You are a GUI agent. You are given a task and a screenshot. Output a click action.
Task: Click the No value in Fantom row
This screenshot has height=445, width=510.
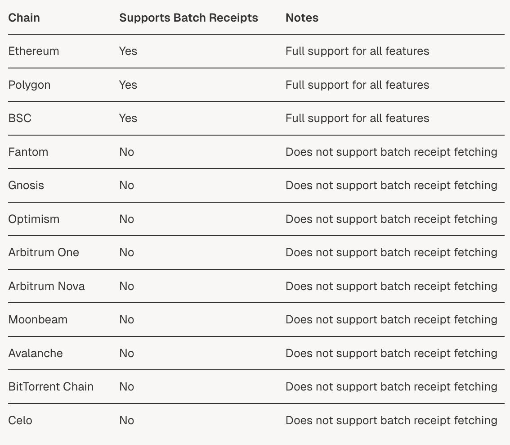click(x=127, y=152)
